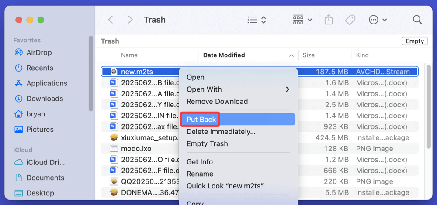The height and width of the screenshot is (205, 437).
Task: Click the Applications sidebar icon
Action: pos(19,83)
